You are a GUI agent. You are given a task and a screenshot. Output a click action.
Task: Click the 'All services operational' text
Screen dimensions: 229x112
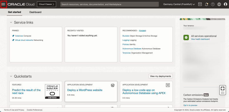(x=204, y=36)
